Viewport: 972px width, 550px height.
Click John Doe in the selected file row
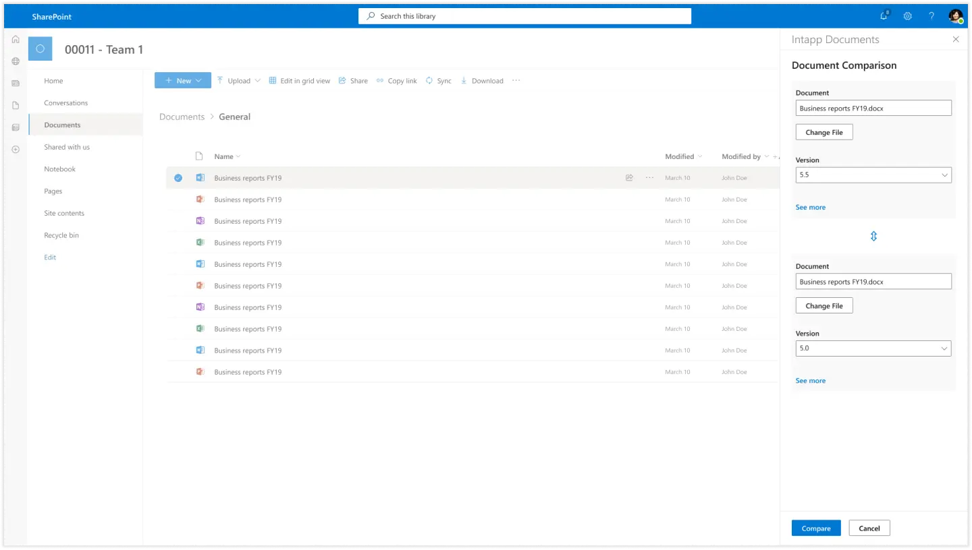pos(734,178)
